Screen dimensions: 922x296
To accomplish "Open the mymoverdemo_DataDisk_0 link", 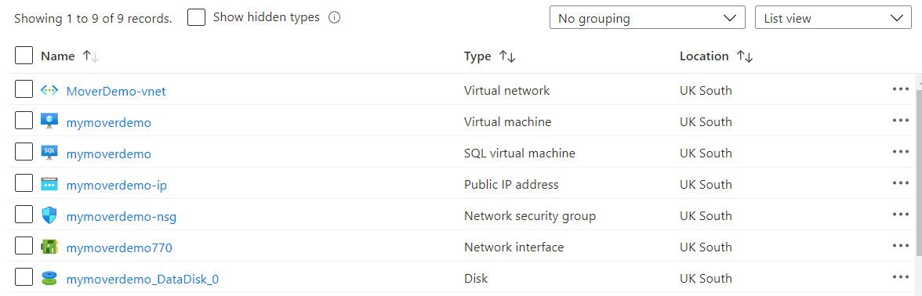I will [x=143, y=279].
